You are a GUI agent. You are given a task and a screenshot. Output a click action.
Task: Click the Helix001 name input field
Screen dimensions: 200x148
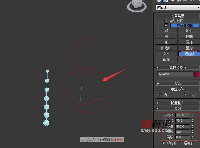[x=175, y=74]
